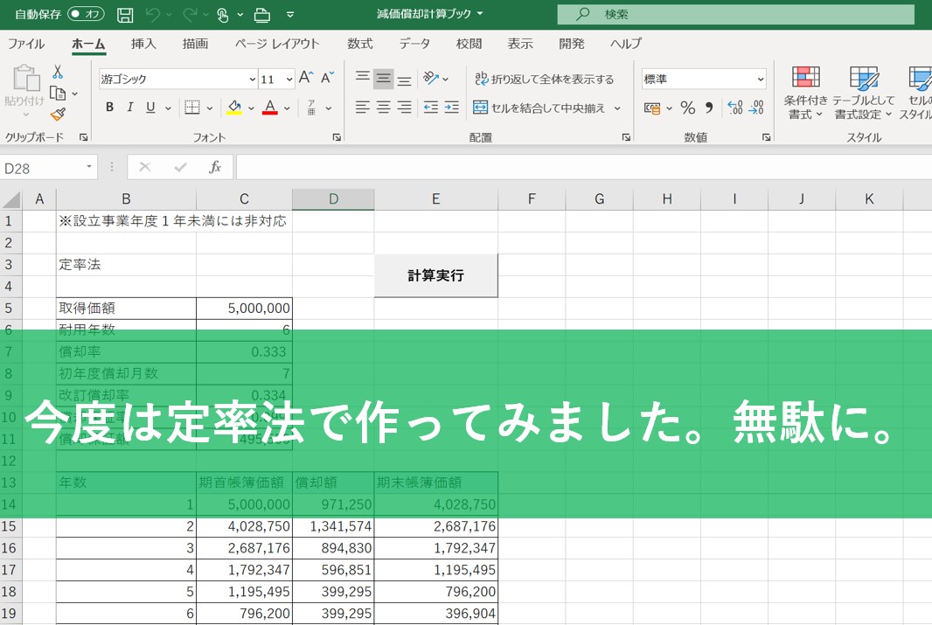Toggle Wrap Text for the cell
The width and height of the screenshot is (932, 625).
pos(544,79)
